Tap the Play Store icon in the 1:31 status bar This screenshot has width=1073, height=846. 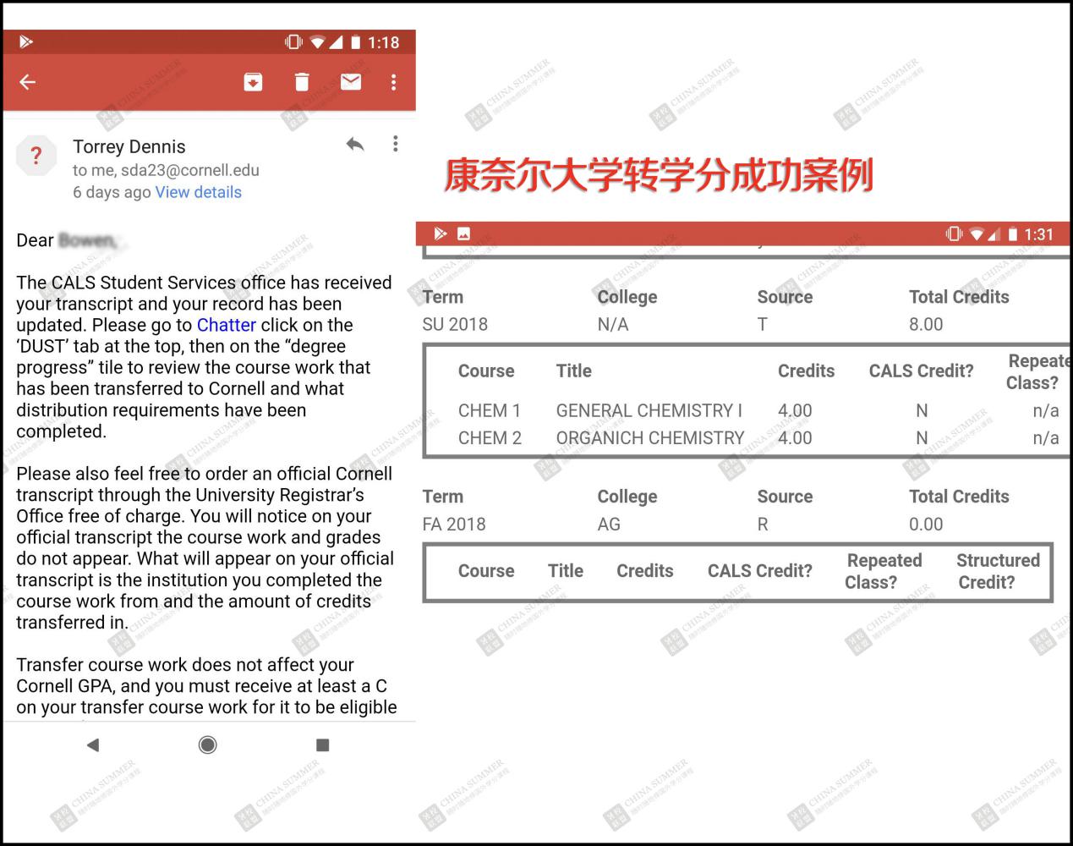pyautogui.click(x=440, y=233)
